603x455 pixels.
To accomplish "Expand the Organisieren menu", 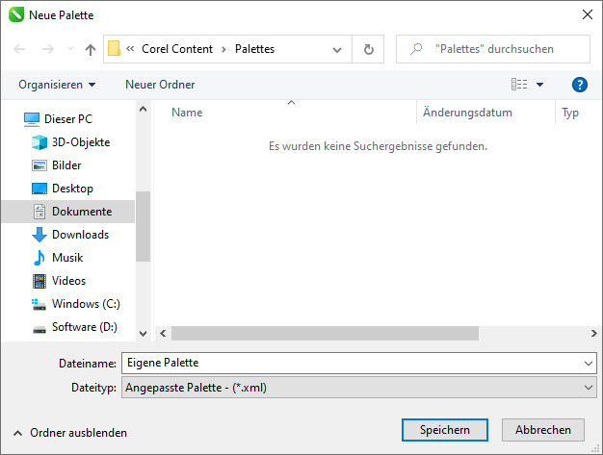I will [x=57, y=85].
